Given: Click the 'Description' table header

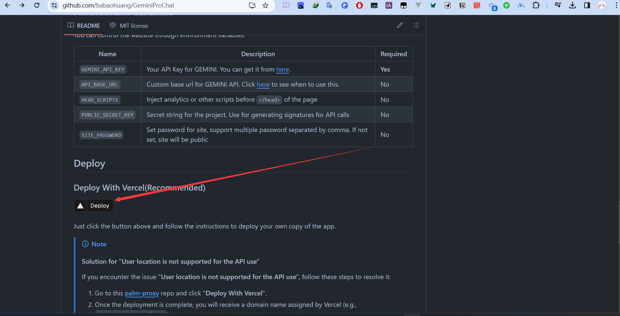Looking at the screenshot, I should pos(258,54).
